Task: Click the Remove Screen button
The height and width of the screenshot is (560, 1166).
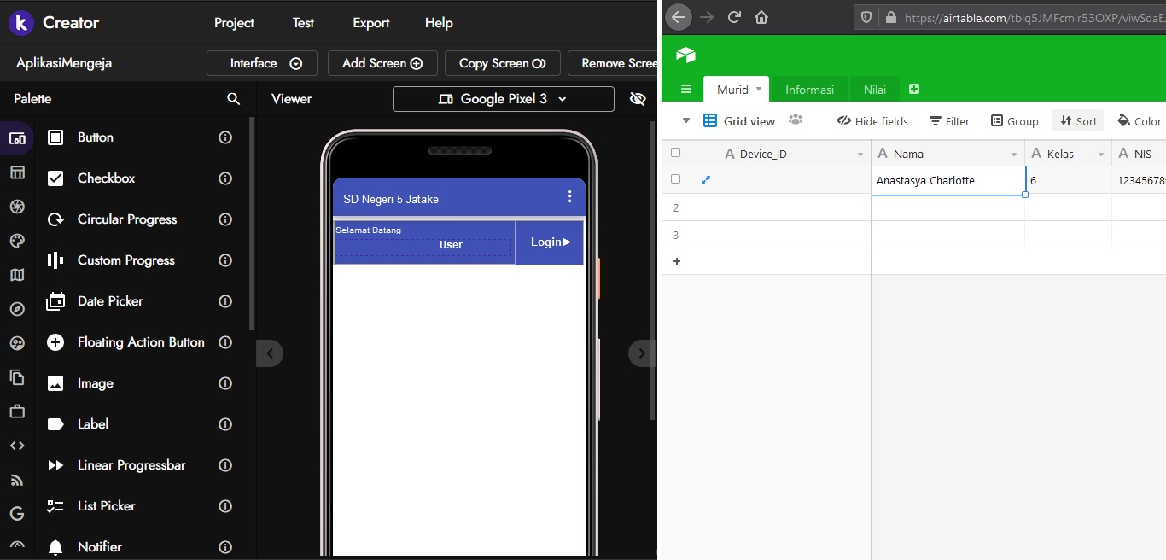Action: coord(613,63)
